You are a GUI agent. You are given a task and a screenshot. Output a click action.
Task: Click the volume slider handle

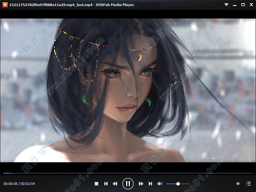coord(178,184)
